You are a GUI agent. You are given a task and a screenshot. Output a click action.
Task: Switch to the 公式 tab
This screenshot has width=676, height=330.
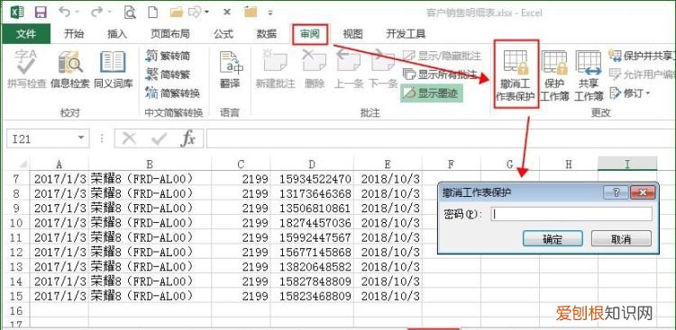[x=224, y=33]
